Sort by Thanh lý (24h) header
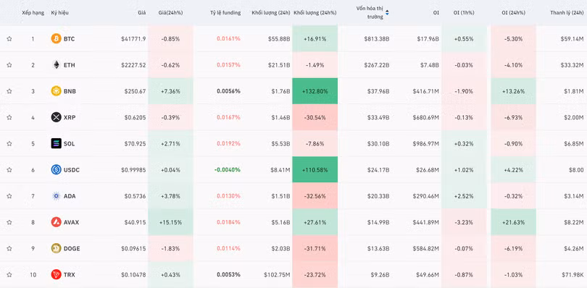Screen dimensions: 587x288 pos(567,13)
